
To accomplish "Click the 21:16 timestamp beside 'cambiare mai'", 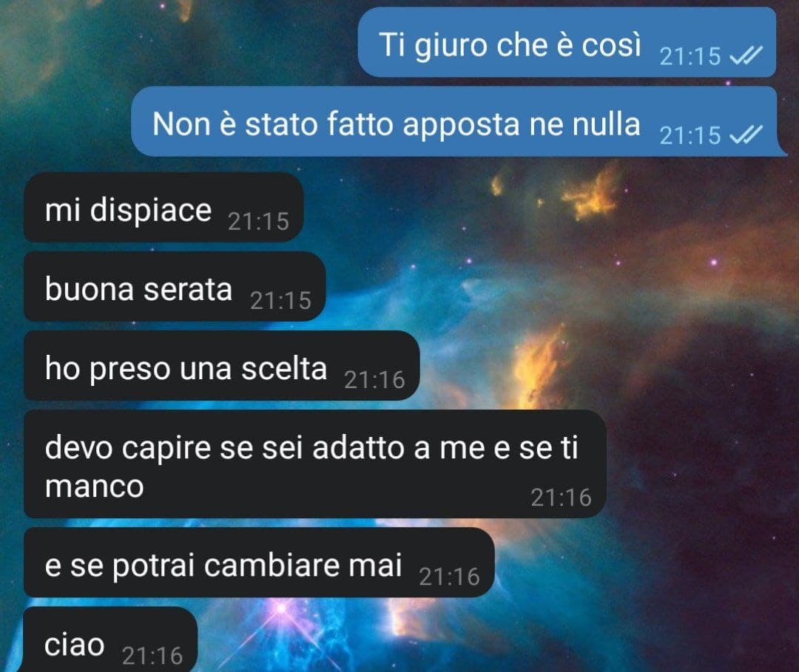I will [x=450, y=577].
